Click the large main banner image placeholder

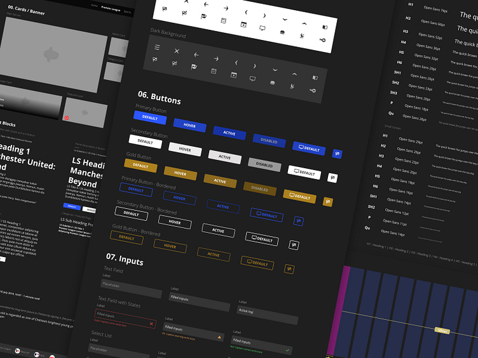point(52,55)
